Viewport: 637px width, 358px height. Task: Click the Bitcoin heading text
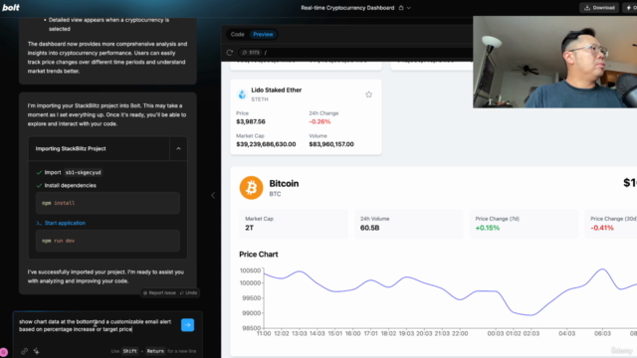[284, 183]
